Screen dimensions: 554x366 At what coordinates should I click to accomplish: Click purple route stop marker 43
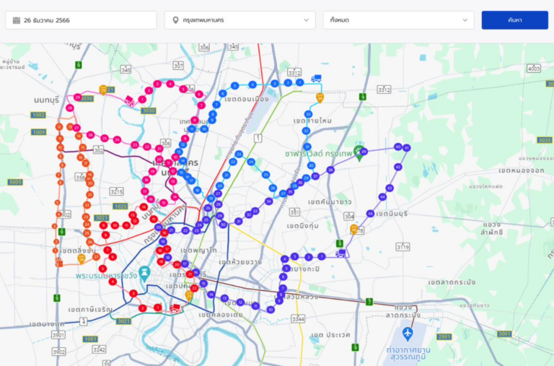pos(390,188)
